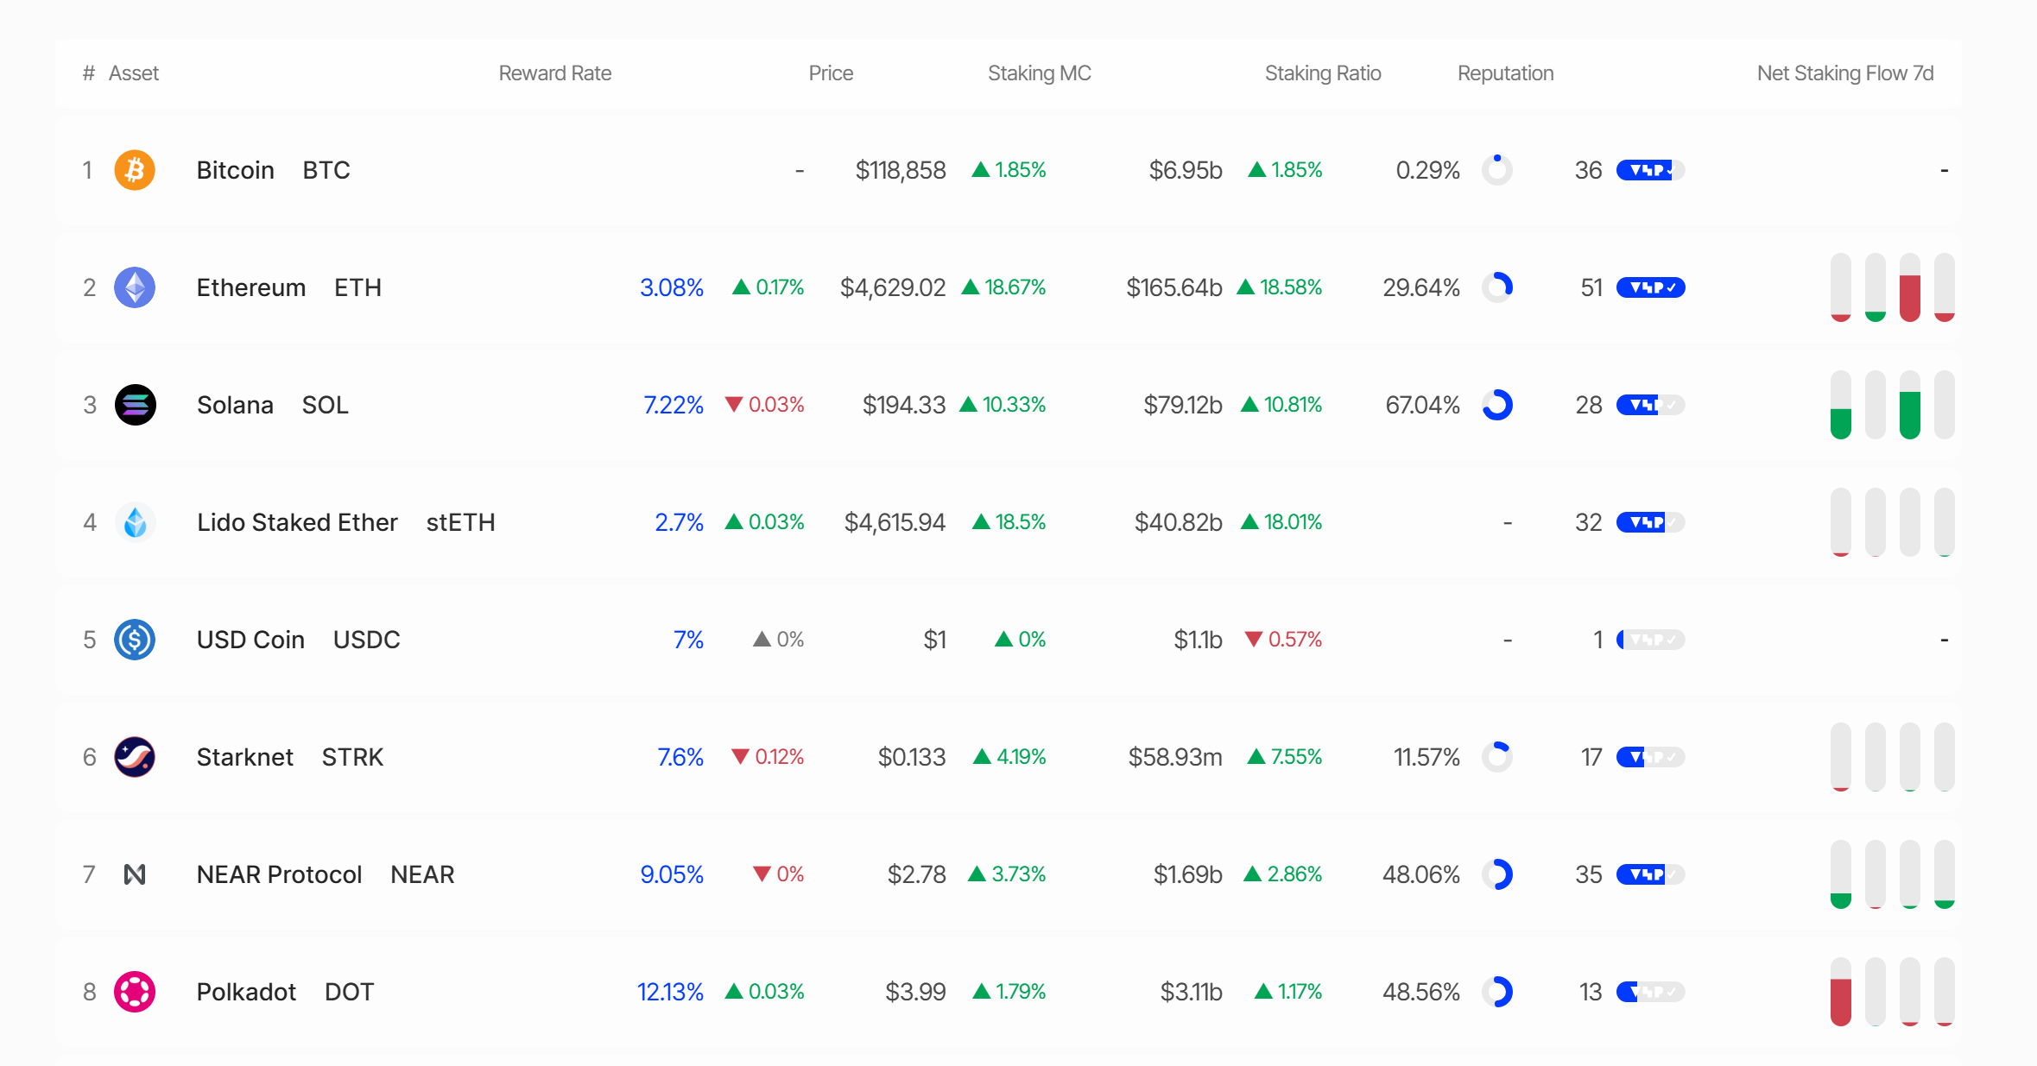Open the Starknet asset name link

coord(245,757)
